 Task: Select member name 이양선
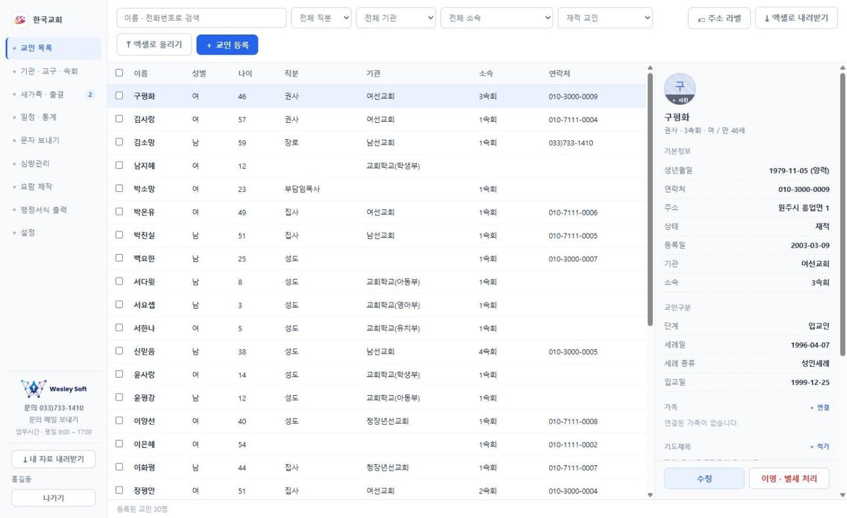(144, 421)
